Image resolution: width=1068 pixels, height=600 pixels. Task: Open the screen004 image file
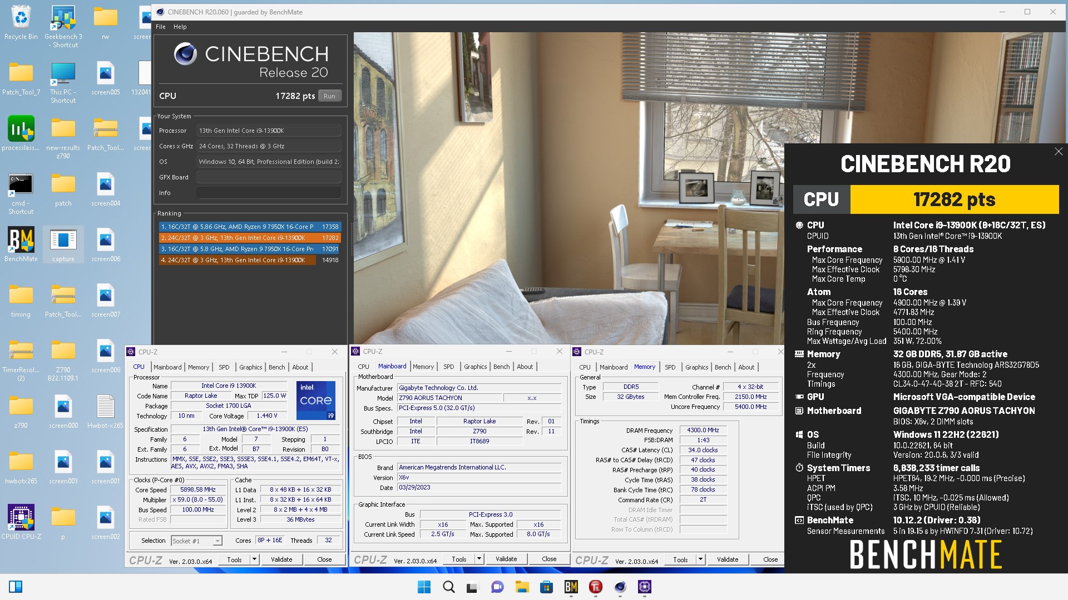point(105,189)
